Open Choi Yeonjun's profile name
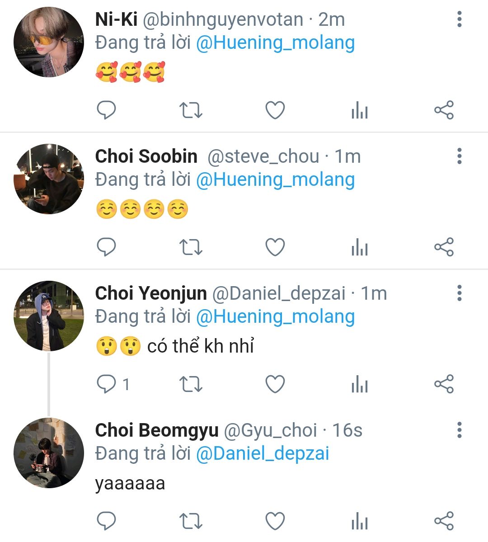 coord(151,293)
